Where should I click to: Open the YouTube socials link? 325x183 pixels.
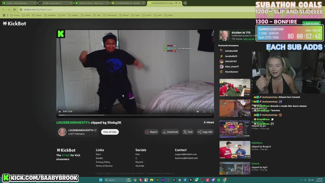[140, 166]
